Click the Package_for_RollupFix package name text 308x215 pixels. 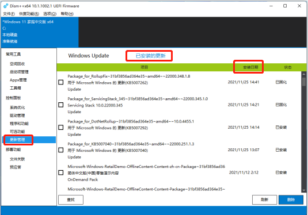coord(129,76)
